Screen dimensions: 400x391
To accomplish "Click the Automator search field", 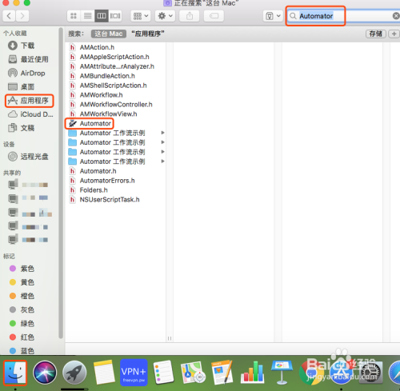I will (x=344, y=16).
